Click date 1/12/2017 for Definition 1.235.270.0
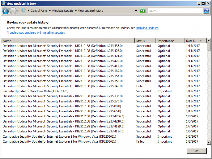This screenshot has height=159, width=212. click(x=193, y=101)
